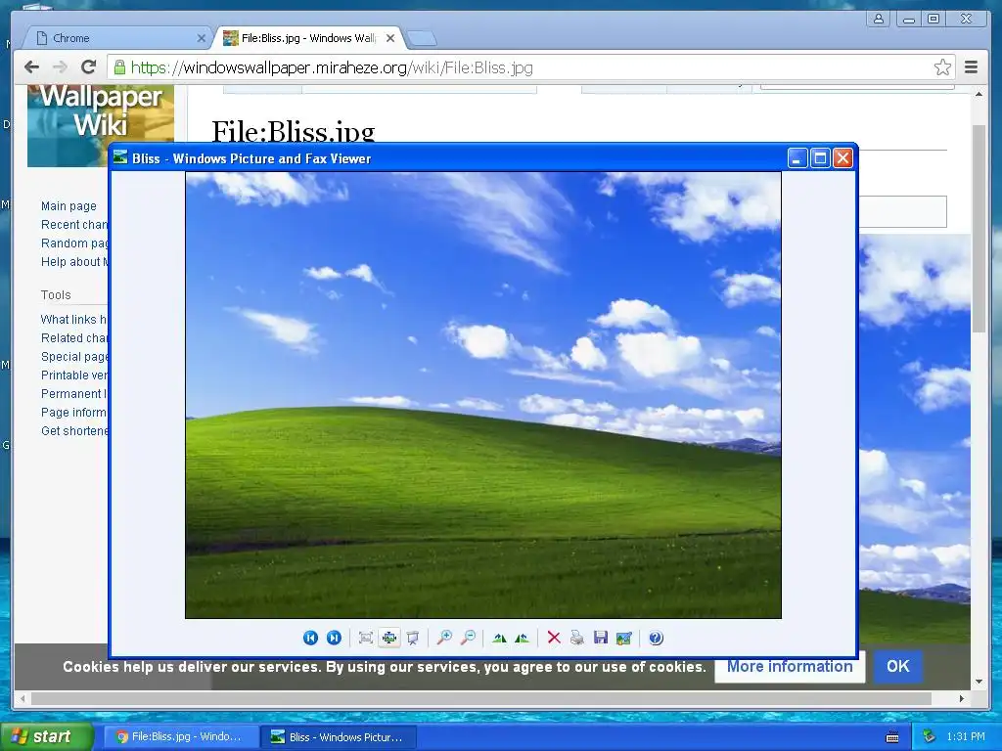Open the Main page wiki link
This screenshot has width=1002, height=751.
(x=68, y=205)
